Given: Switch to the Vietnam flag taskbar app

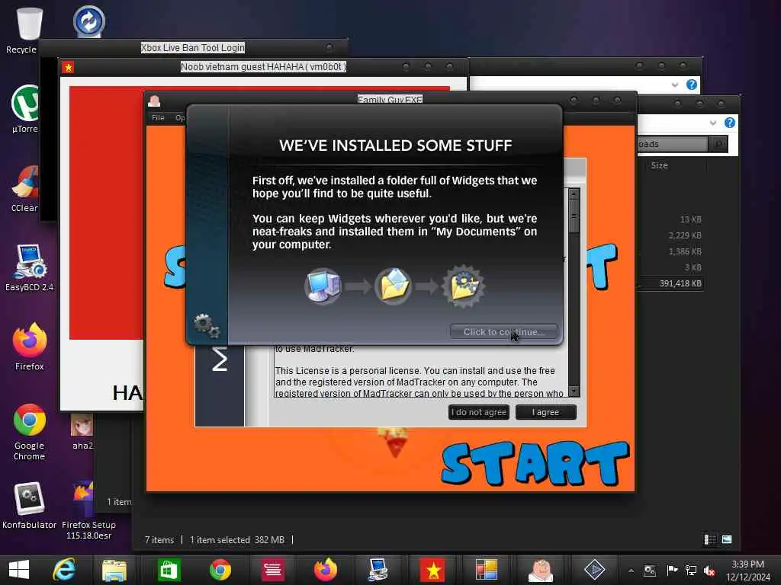Looking at the screenshot, I should pyautogui.click(x=433, y=570).
